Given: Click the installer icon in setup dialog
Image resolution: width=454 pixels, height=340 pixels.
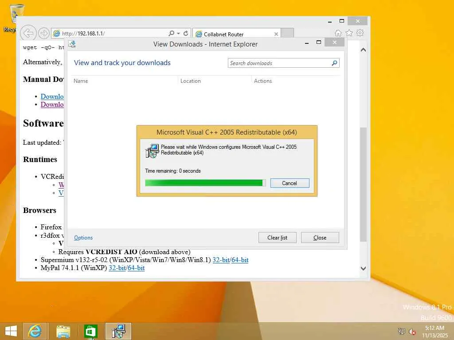Looking at the screenshot, I should coord(152,151).
